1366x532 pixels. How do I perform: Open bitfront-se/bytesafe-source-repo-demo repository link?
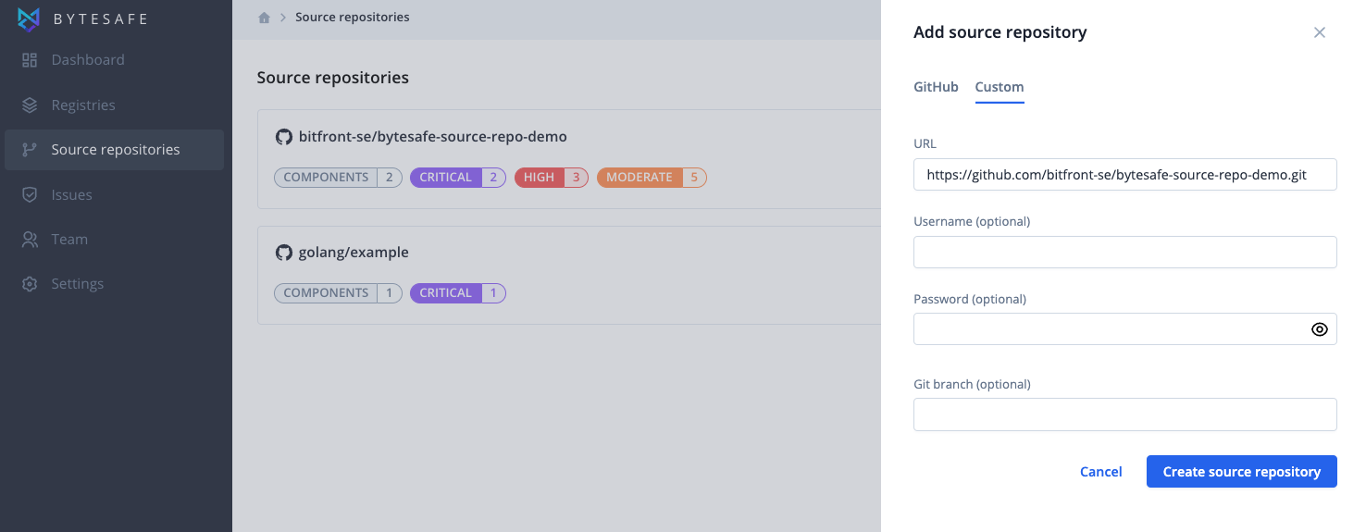tap(432, 137)
